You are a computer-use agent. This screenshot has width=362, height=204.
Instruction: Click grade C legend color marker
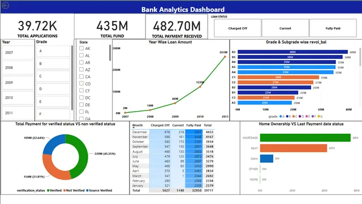[294, 116]
